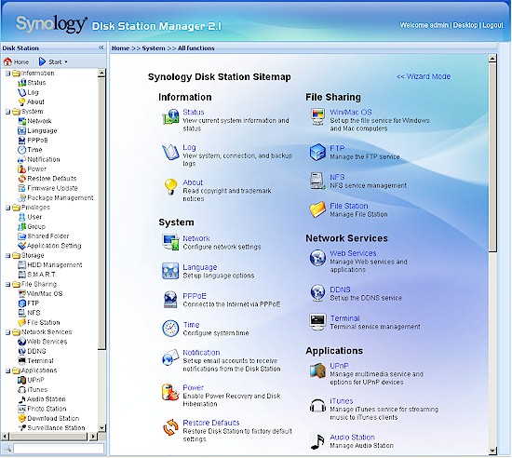The image size is (512, 458).
Task: Click the search magnifier icon at sidebar bottom
Action: pyautogui.click(x=7, y=448)
